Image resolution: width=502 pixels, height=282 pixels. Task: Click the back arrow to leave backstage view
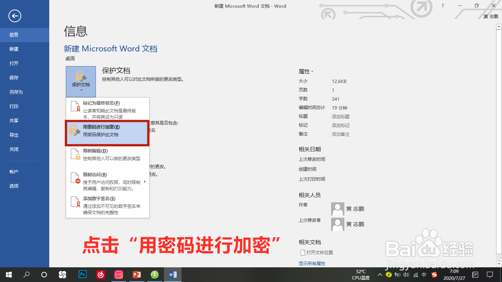coord(15,16)
